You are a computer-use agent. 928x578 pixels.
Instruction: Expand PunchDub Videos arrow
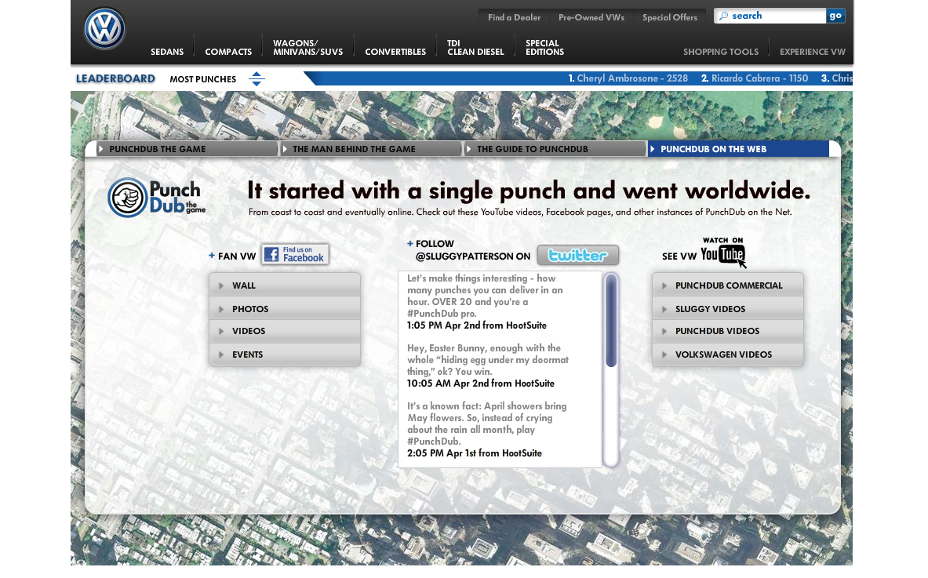(664, 331)
